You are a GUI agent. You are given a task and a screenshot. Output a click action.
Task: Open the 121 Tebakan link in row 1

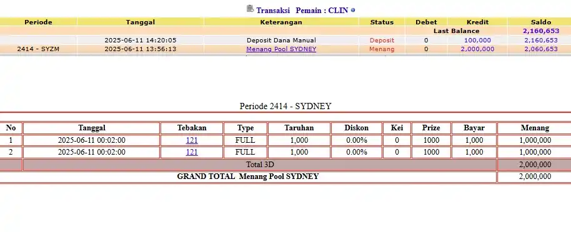click(x=192, y=140)
